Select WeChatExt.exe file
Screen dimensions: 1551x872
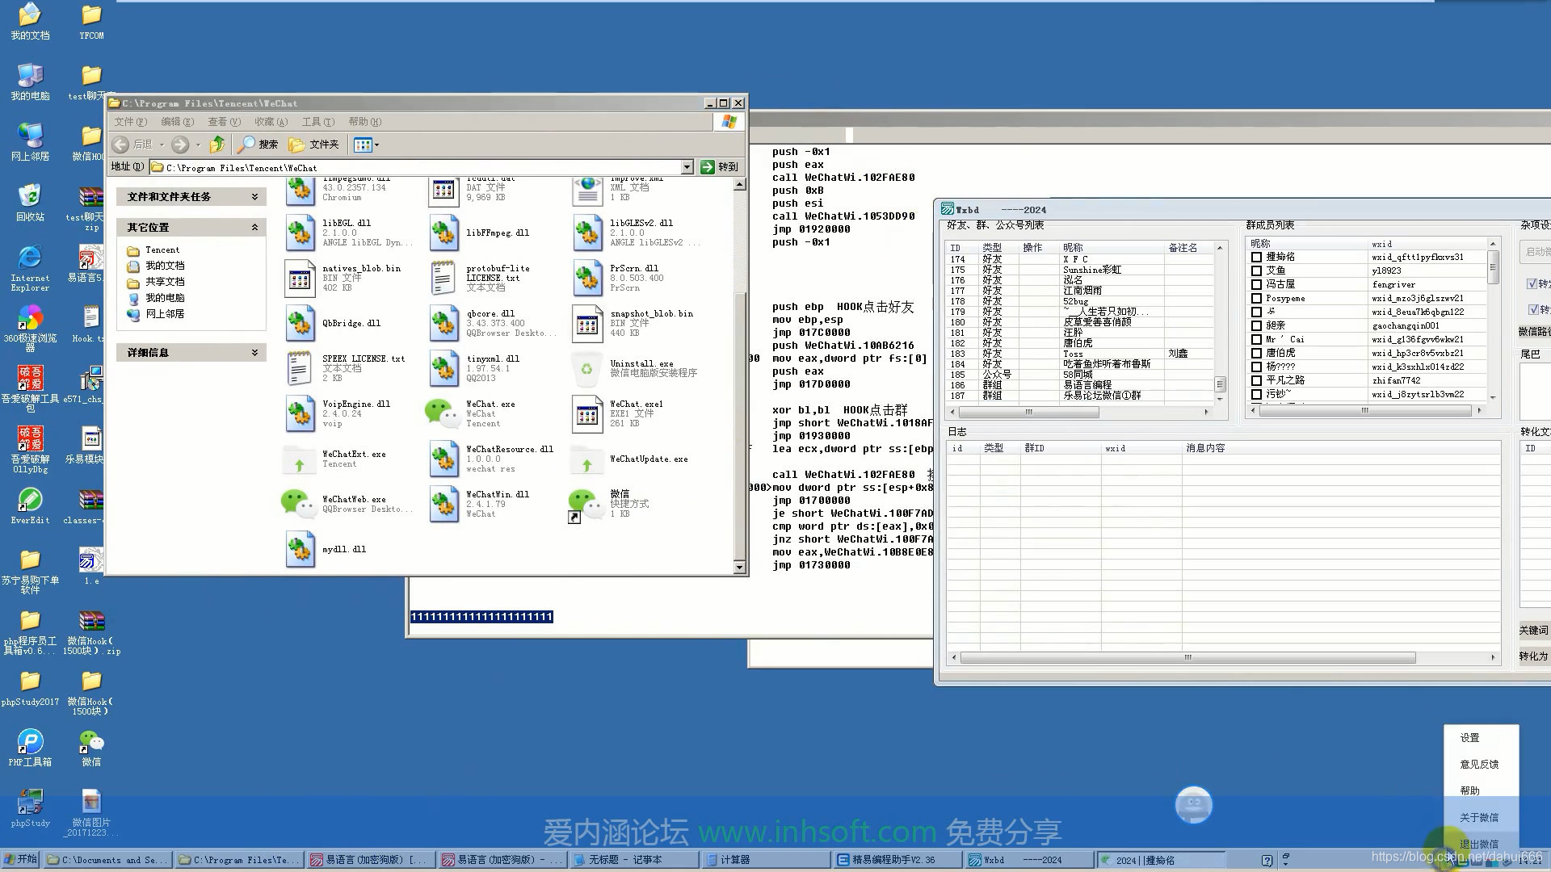(x=299, y=459)
